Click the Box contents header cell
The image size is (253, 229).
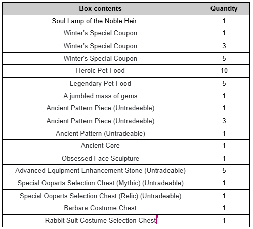pos(101,9)
